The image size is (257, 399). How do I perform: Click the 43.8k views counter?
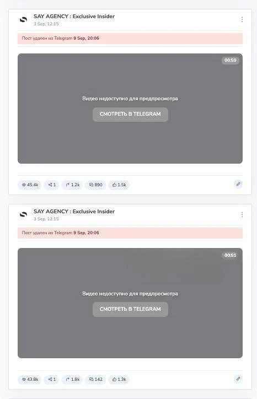coord(30,379)
